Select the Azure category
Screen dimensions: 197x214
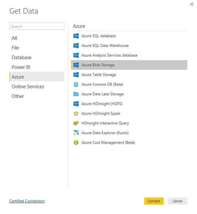pyautogui.click(x=37, y=77)
